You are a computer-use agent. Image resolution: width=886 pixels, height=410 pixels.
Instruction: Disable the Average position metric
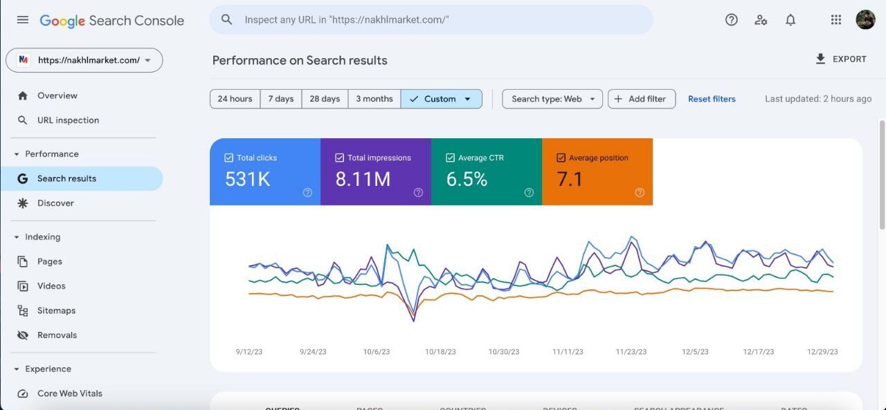pyautogui.click(x=561, y=158)
